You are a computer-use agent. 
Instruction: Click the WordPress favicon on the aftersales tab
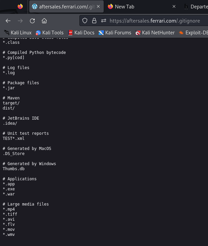(x=35, y=7)
